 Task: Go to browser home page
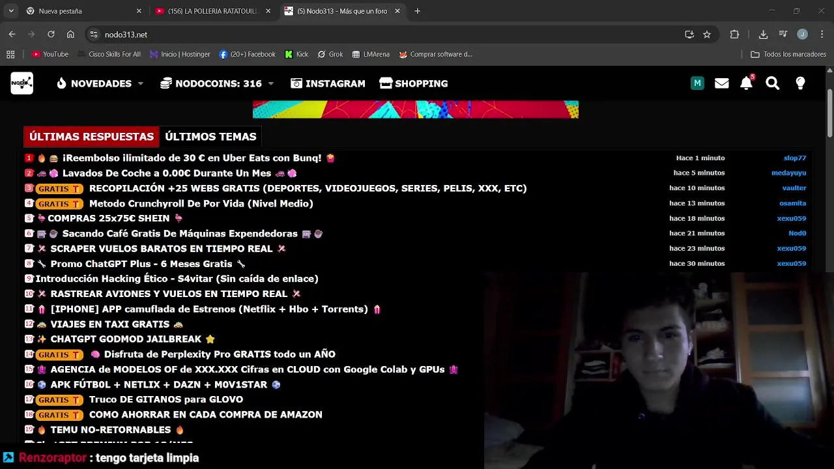click(x=70, y=35)
